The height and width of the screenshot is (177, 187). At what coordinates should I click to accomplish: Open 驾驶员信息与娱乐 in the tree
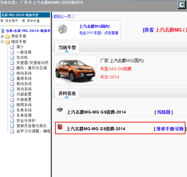32,126
